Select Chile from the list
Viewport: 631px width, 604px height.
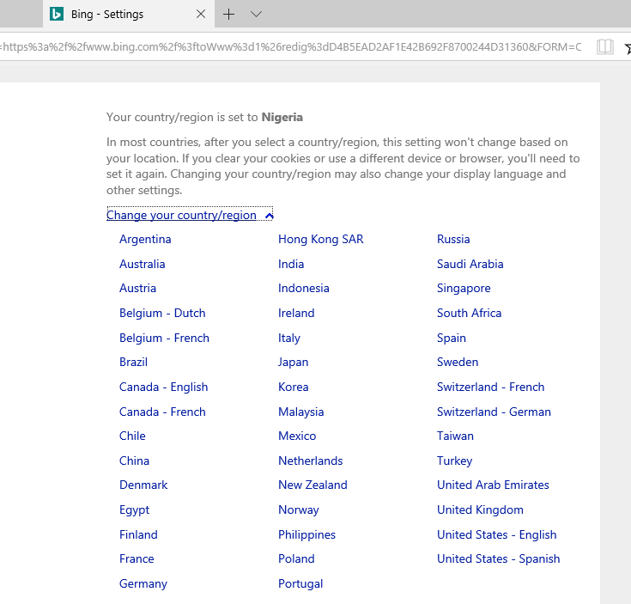pyautogui.click(x=132, y=436)
